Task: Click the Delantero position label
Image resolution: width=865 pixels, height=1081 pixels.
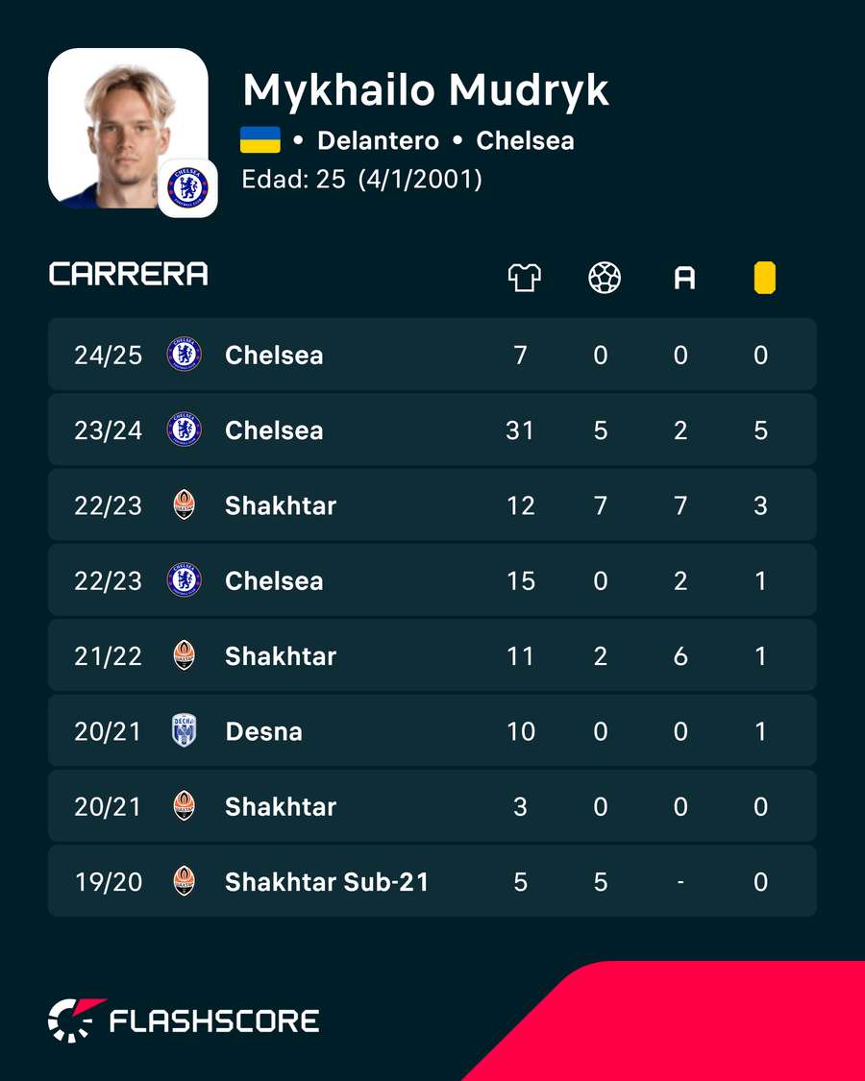Action: [378, 140]
